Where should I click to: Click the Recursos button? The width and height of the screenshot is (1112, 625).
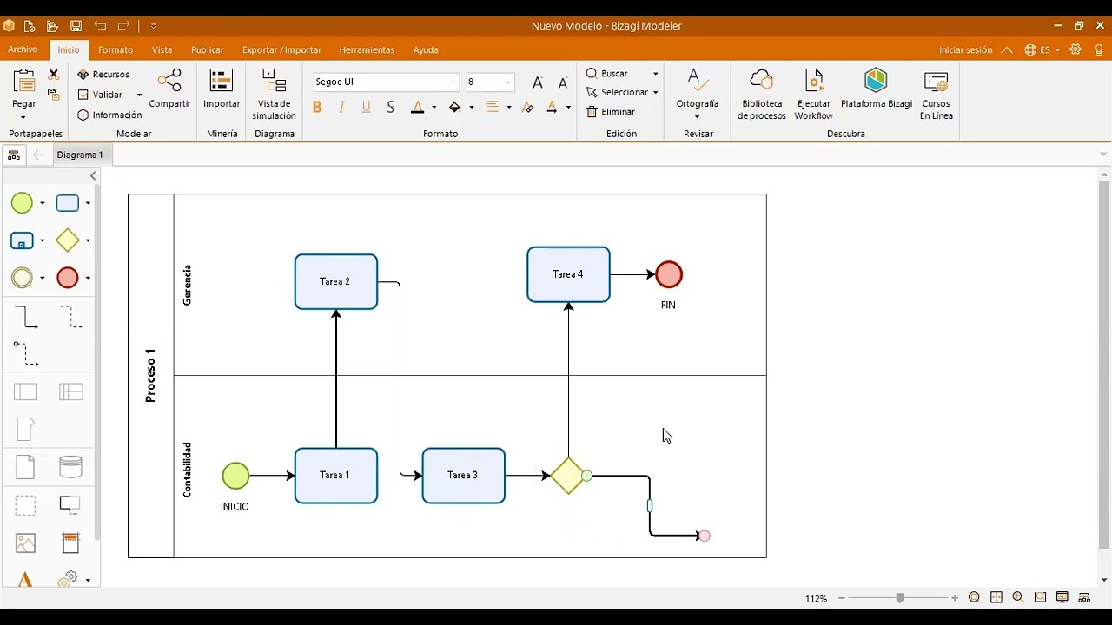point(103,75)
